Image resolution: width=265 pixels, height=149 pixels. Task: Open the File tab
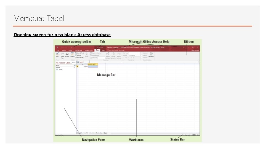coord(58,50)
